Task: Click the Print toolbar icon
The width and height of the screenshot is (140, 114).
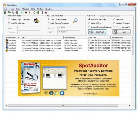Action: (x=17, y=13)
